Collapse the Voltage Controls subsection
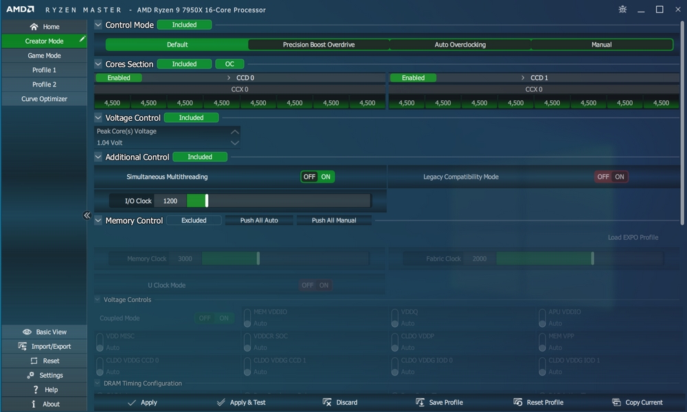The image size is (687, 412). tap(98, 299)
